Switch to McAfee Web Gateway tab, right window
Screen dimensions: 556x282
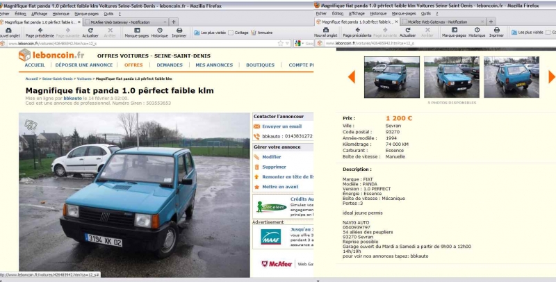(x=443, y=22)
